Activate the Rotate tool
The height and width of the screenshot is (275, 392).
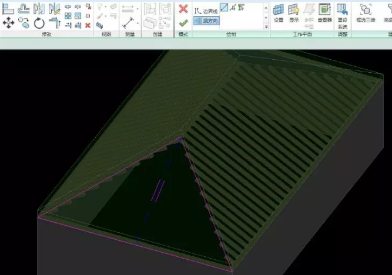point(39,23)
